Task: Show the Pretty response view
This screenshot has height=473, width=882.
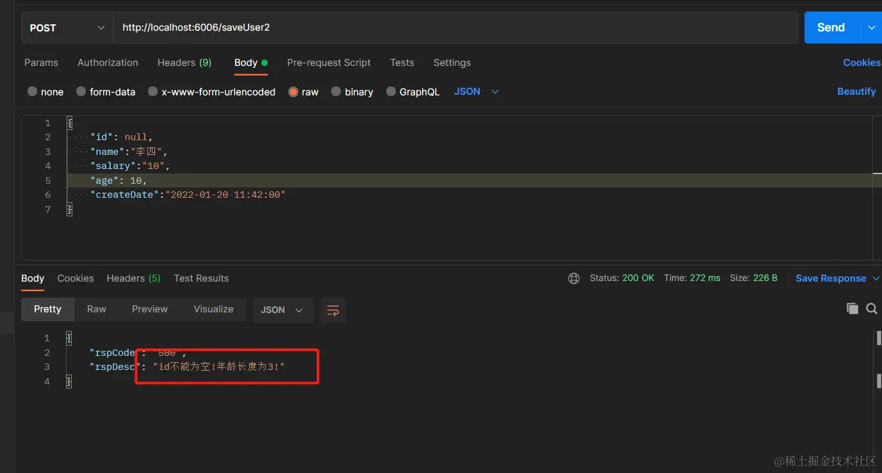Action: [47, 309]
